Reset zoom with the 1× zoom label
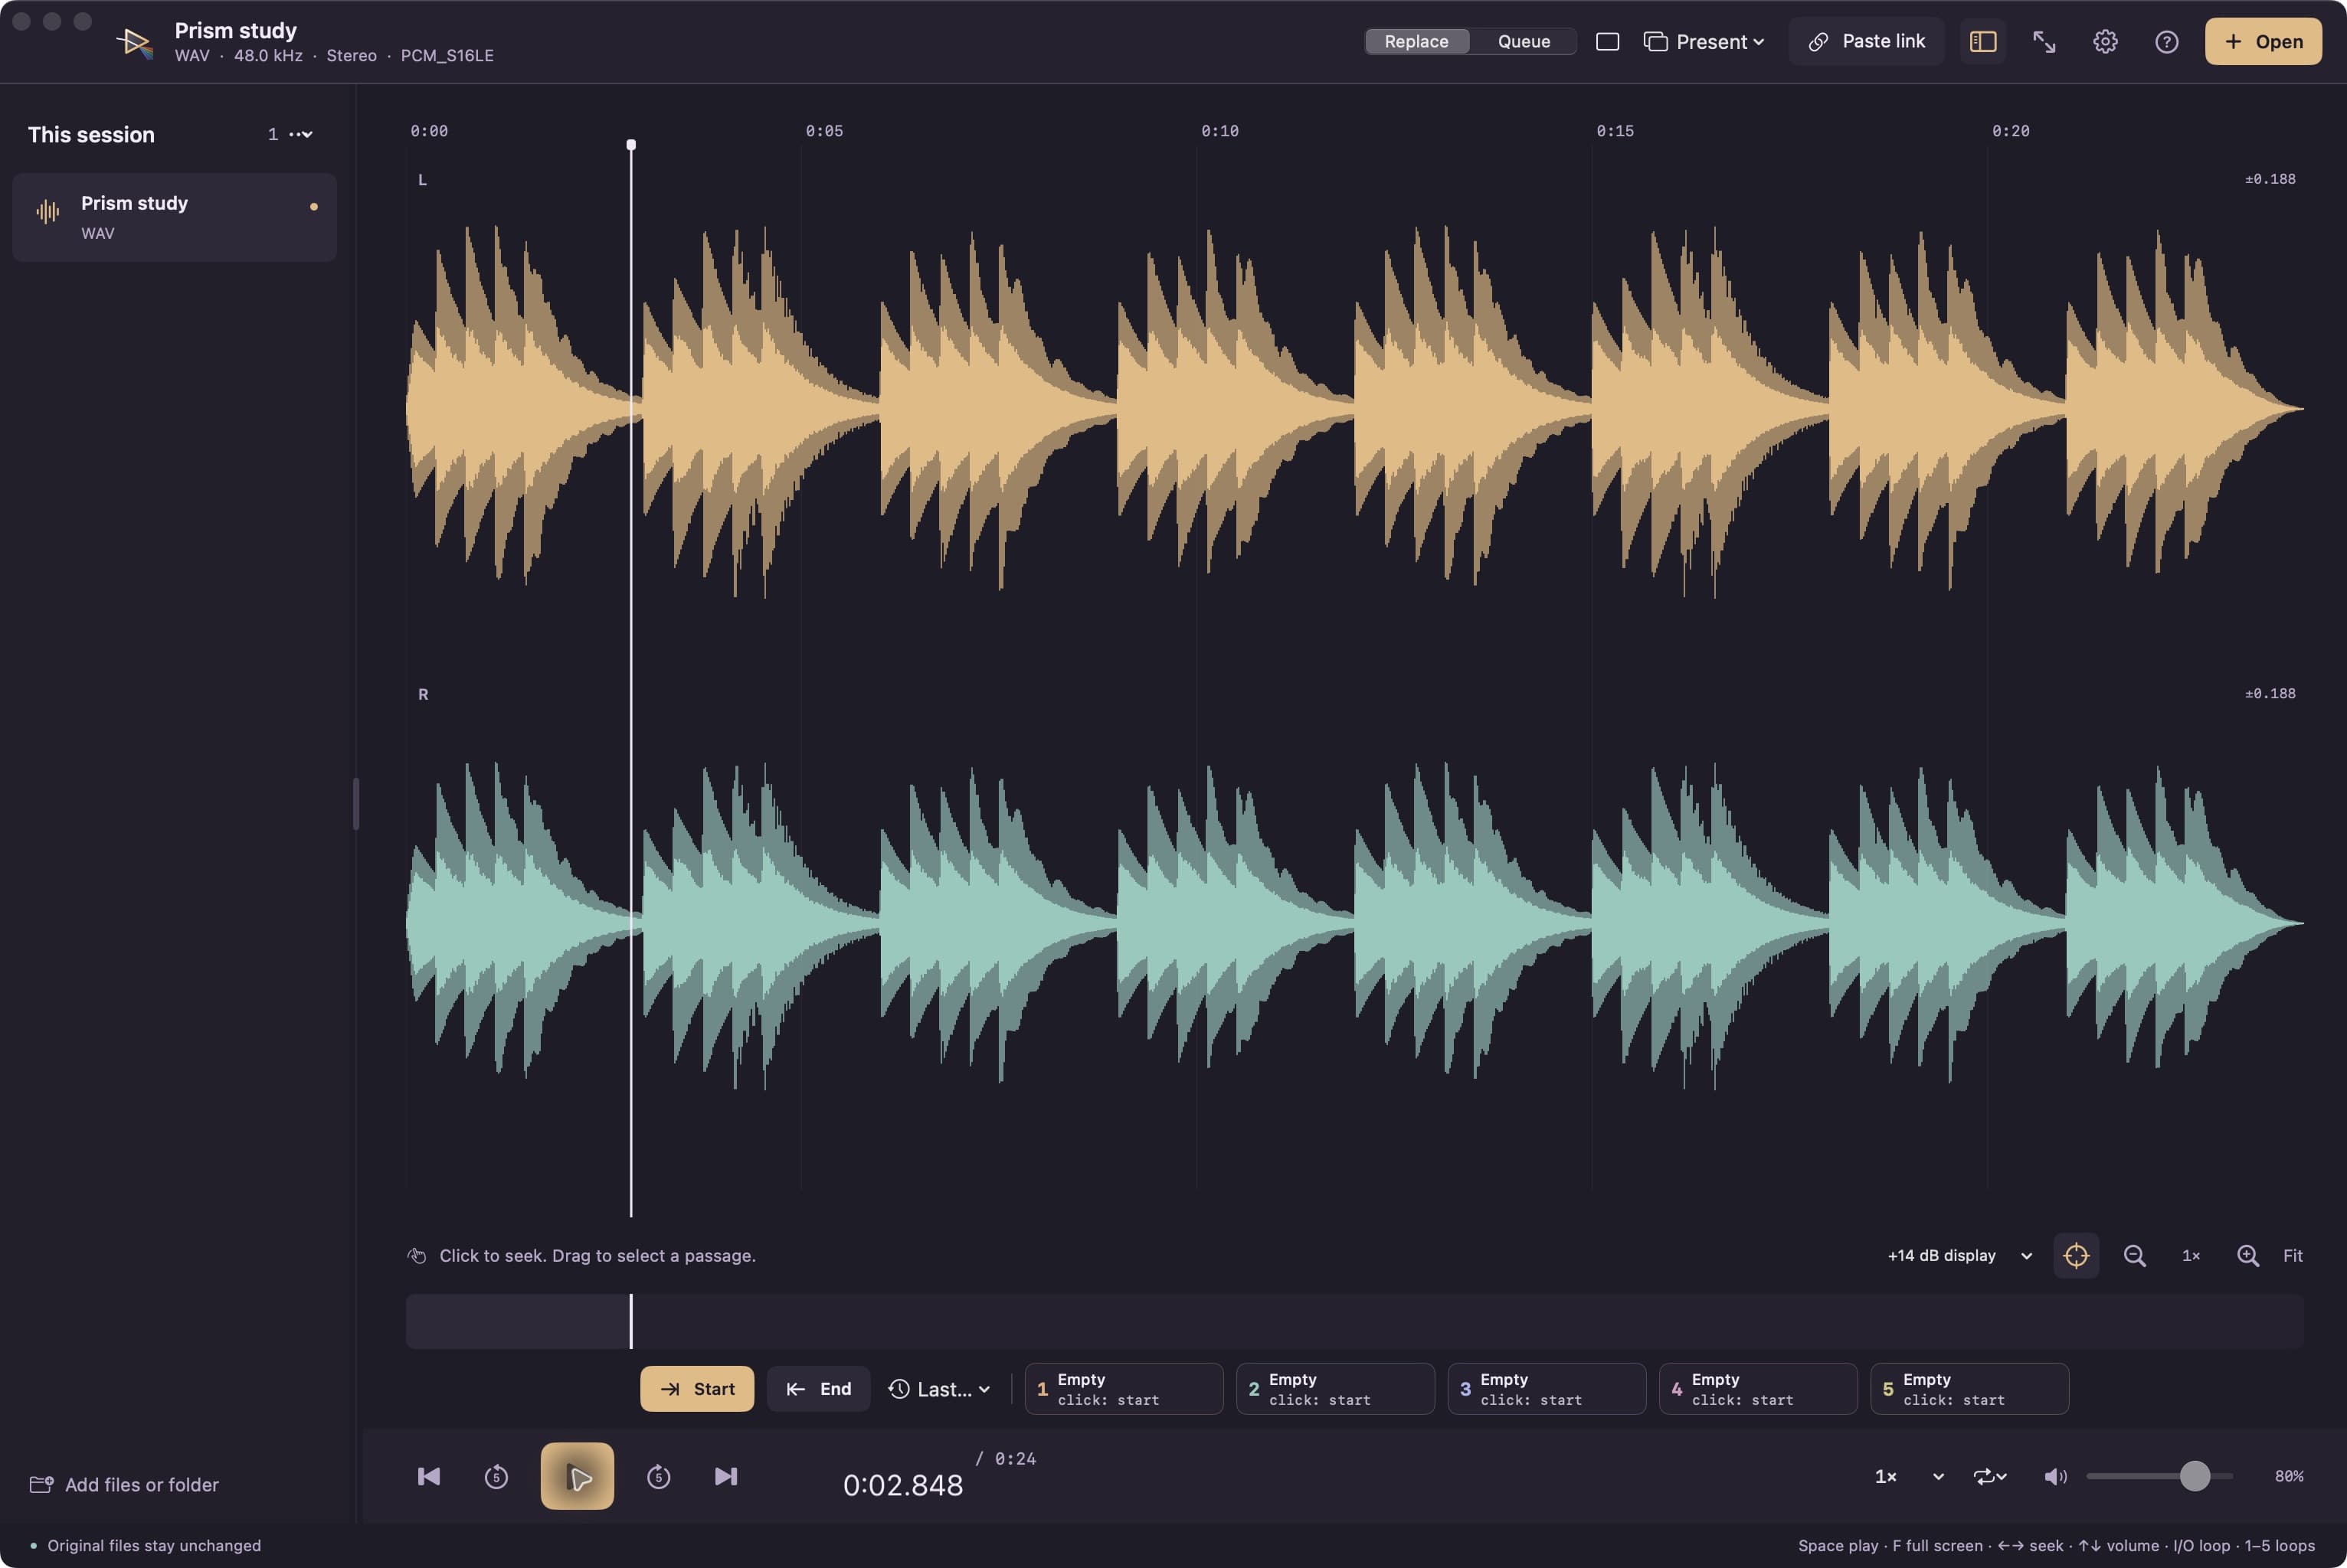Image resolution: width=2347 pixels, height=1568 pixels. (2190, 1255)
